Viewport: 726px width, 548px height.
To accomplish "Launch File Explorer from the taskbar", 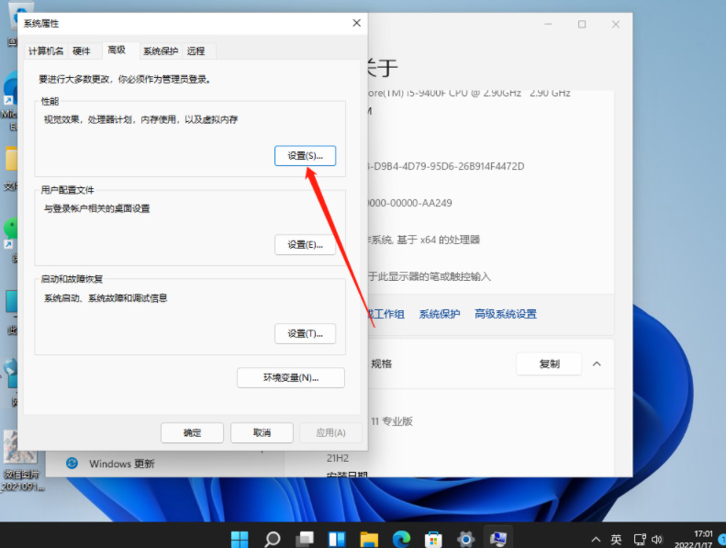I will [x=368, y=539].
